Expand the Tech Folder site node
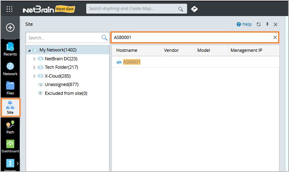289x172 pixels. tap(35, 67)
